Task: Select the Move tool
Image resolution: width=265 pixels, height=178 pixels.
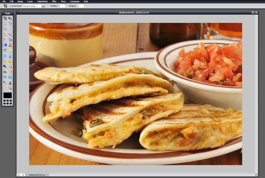Action: [x=10, y=18]
